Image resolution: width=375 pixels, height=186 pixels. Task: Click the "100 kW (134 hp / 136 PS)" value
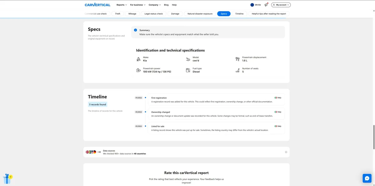pos(157,72)
